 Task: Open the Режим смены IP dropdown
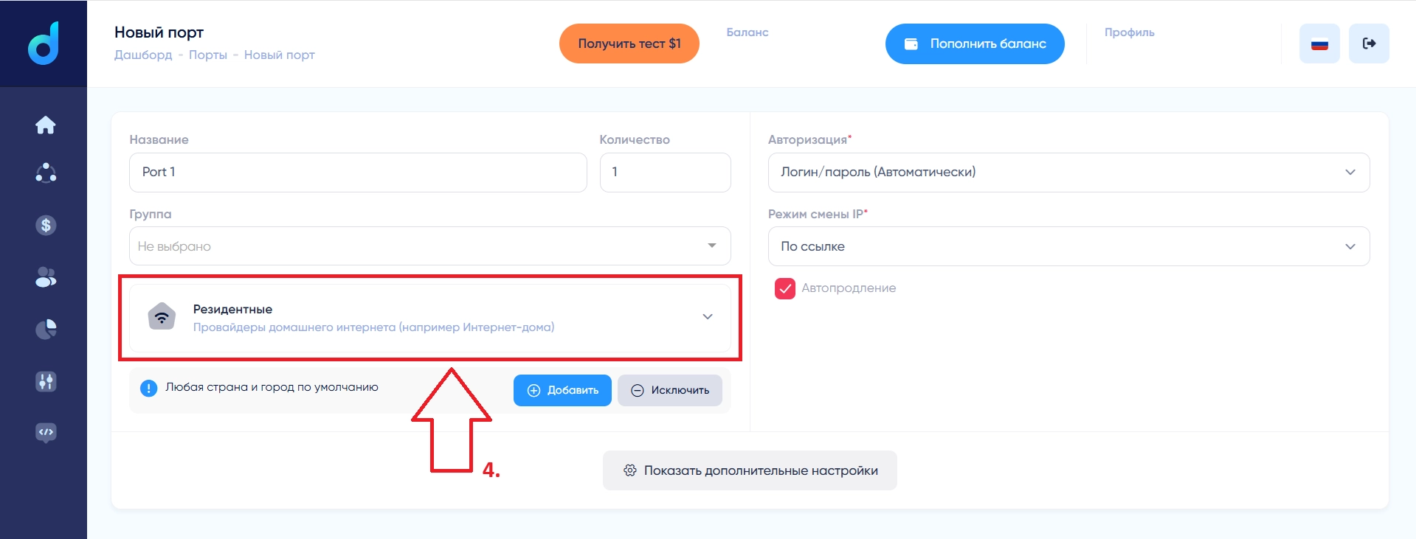point(1068,246)
